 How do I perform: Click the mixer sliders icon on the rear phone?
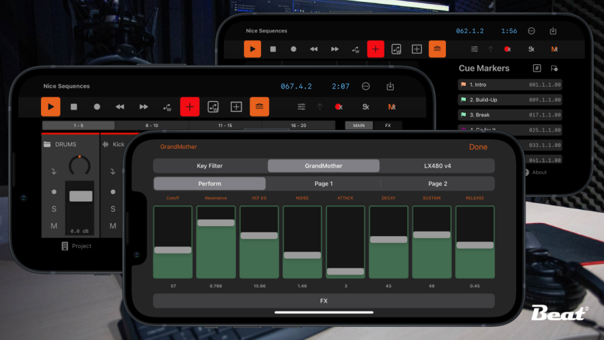[474, 49]
